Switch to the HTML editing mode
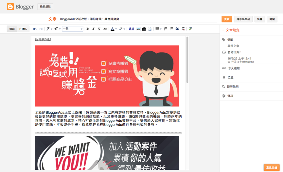Screen dimensions: 283x172 coord(23,29)
